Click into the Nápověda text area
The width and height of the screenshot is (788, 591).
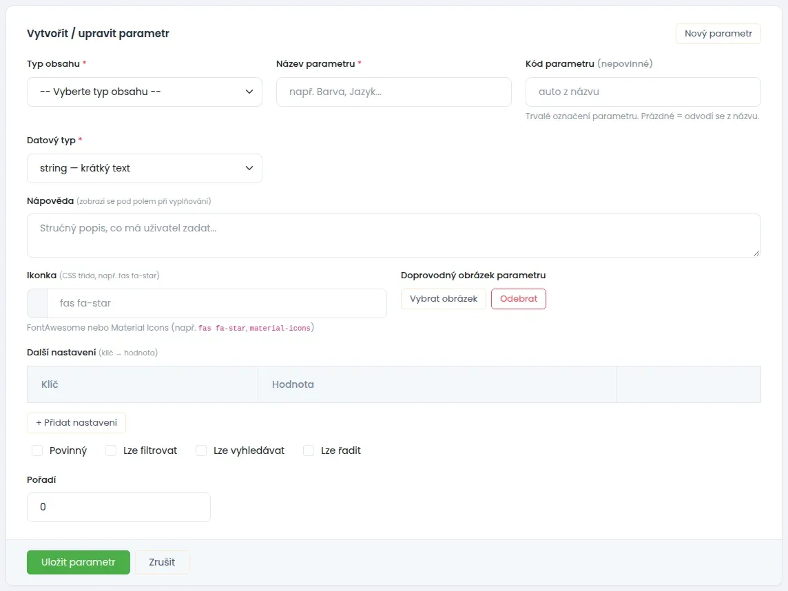(393, 236)
